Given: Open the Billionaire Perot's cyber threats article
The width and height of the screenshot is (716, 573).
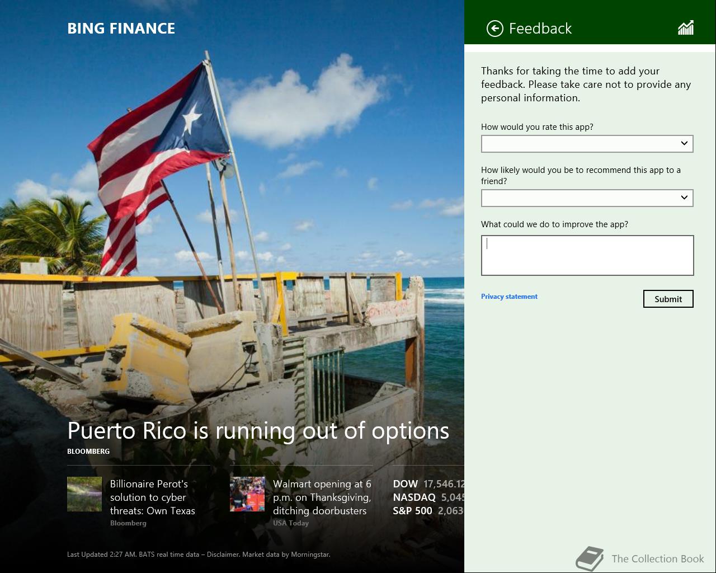Looking at the screenshot, I should click(153, 497).
